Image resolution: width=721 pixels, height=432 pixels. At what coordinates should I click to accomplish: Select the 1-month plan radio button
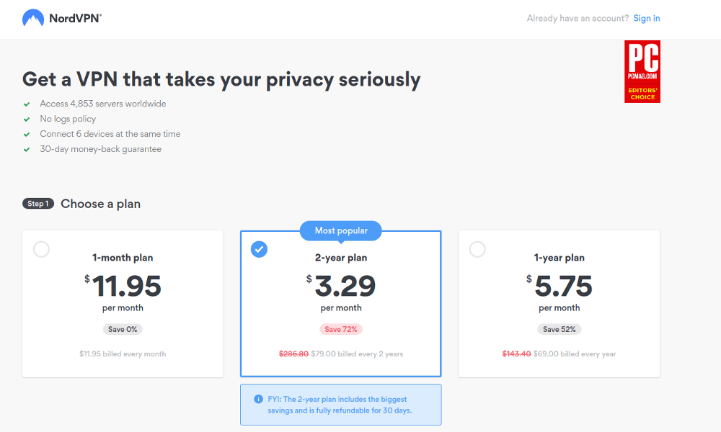tap(41, 249)
